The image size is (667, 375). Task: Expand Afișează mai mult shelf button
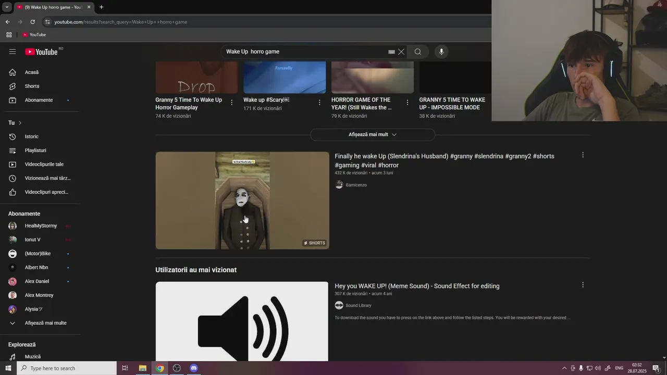tap(373, 134)
